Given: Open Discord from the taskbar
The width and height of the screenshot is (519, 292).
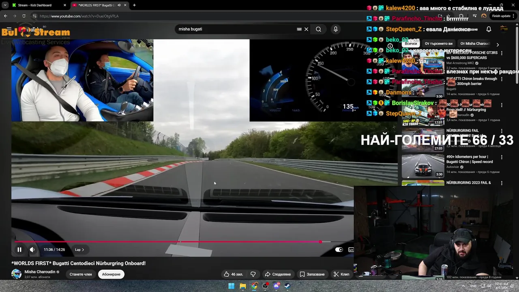Looking at the screenshot, I should [x=277, y=286].
